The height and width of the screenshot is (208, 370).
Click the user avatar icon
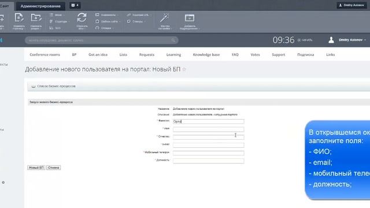click(331, 40)
